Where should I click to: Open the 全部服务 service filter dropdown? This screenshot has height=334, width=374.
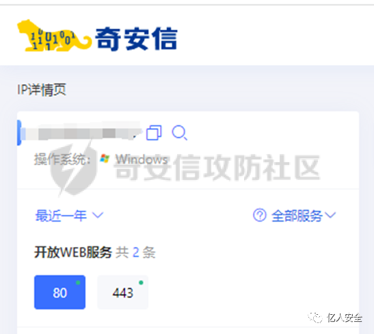pos(304,216)
